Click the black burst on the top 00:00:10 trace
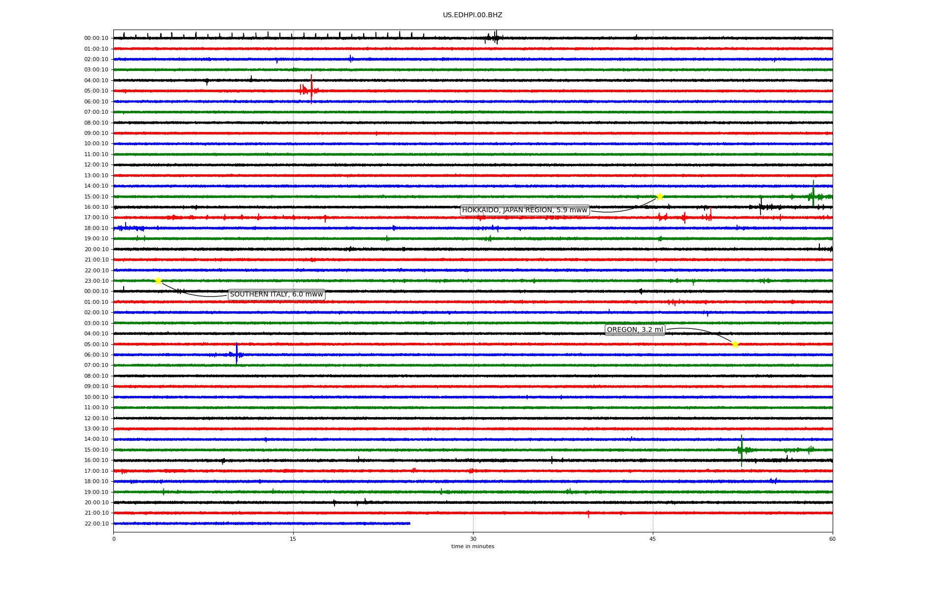 [x=495, y=38]
